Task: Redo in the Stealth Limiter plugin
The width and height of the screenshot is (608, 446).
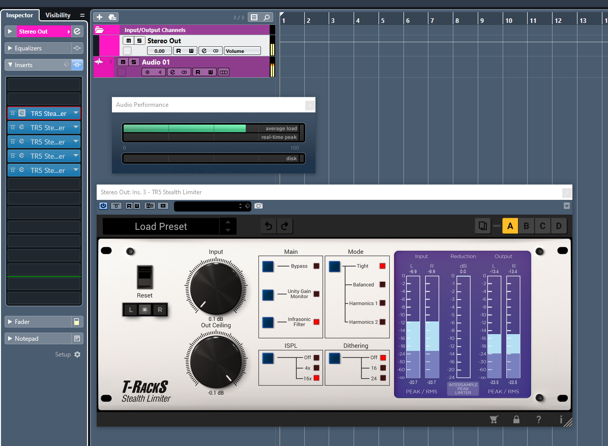Action: pyautogui.click(x=284, y=226)
